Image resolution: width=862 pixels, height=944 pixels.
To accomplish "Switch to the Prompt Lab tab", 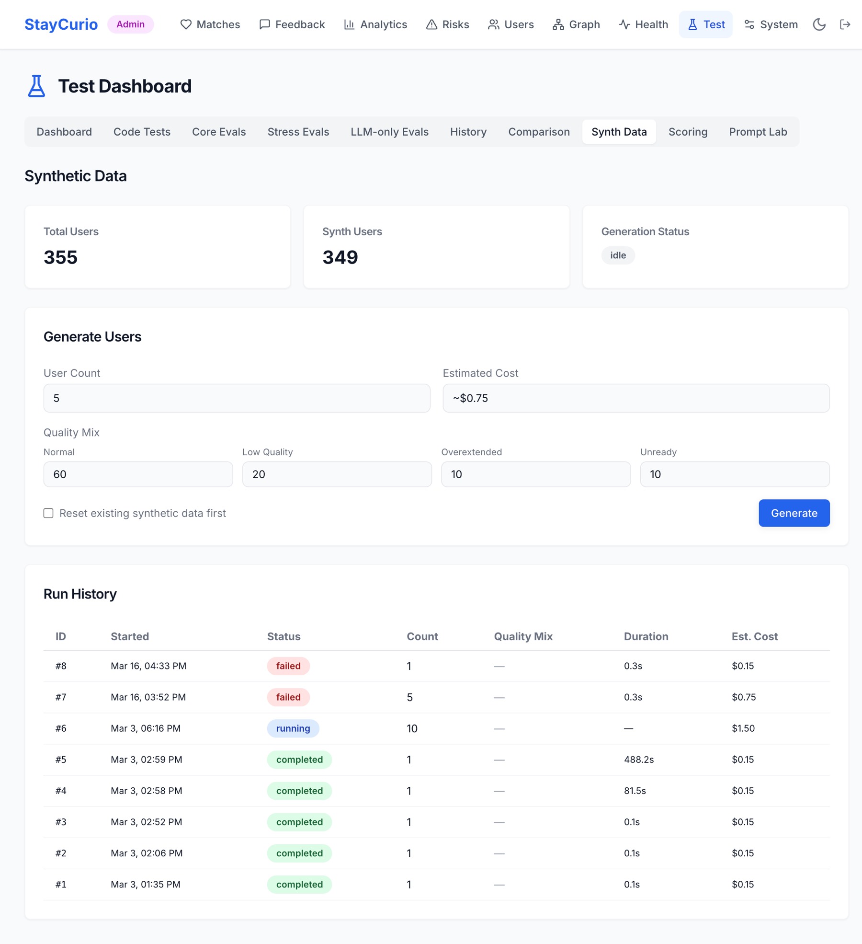I will pyautogui.click(x=758, y=132).
